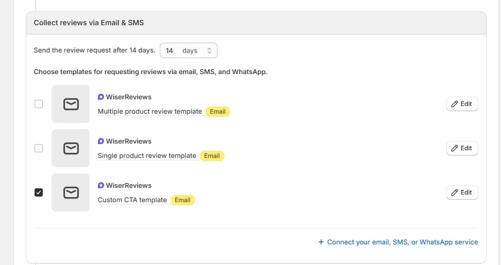Click the plus icon beside Connect your email
Screen dimensions: 501x265
[321, 242]
